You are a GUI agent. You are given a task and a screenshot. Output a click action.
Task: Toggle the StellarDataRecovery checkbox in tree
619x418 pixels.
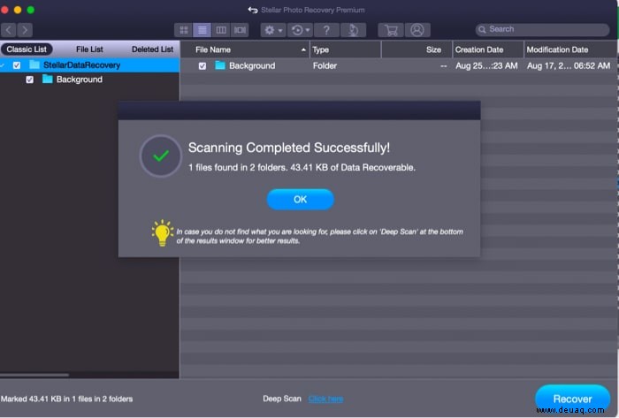pos(17,65)
